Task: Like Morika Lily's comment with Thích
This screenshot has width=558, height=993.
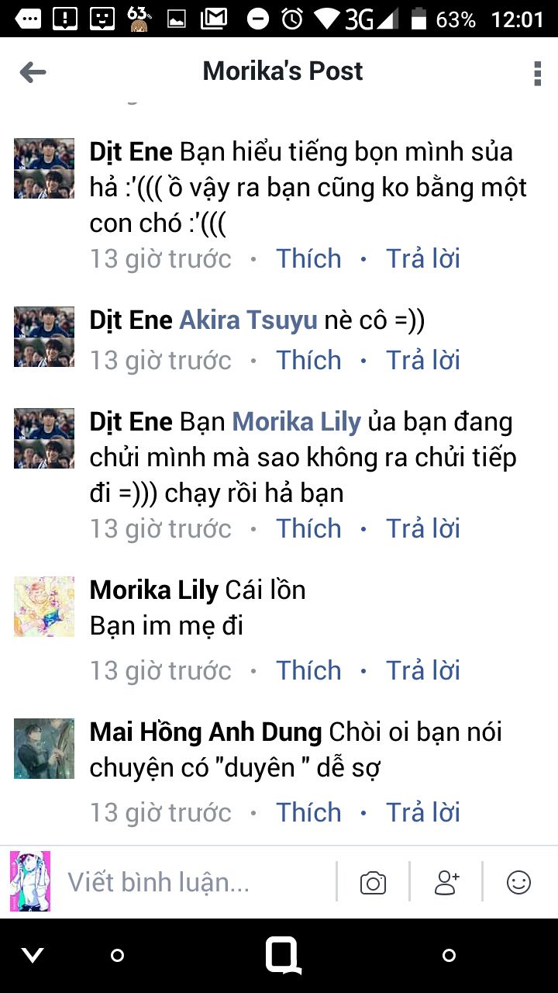Action: click(x=308, y=670)
